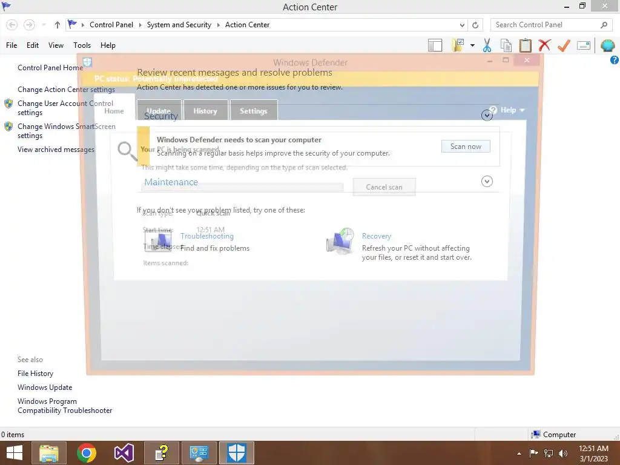Open the File menu
The width and height of the screenshot is (620, 465).
point(12,45)
